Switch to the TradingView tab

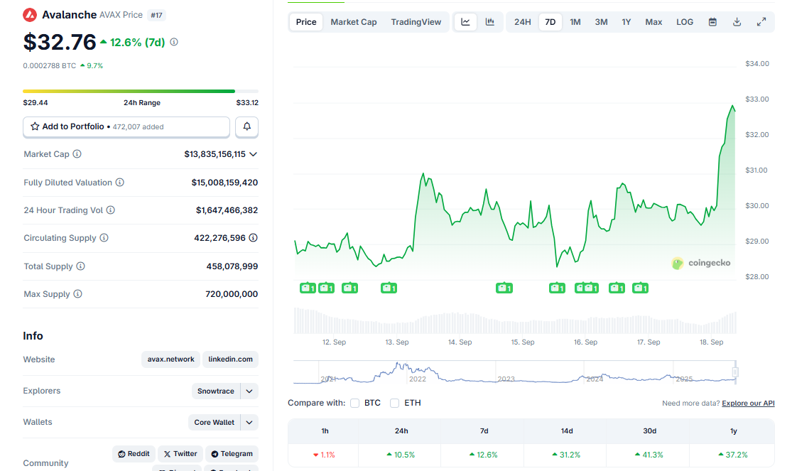click(416, 22)
